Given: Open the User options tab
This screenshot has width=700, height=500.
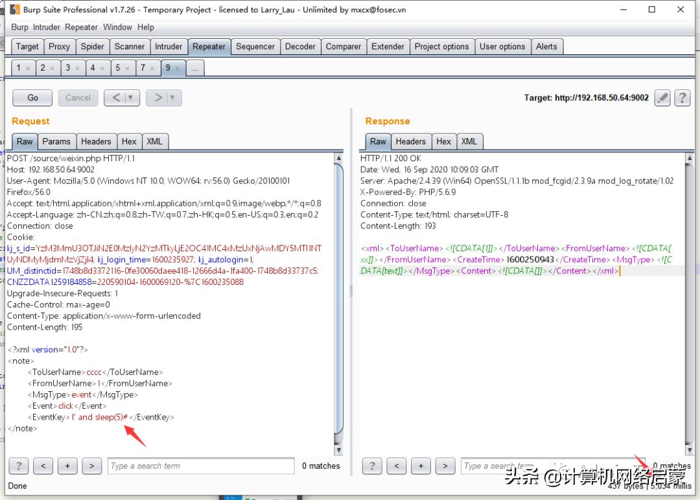Looking at the screenshot, I should [502, 47].
